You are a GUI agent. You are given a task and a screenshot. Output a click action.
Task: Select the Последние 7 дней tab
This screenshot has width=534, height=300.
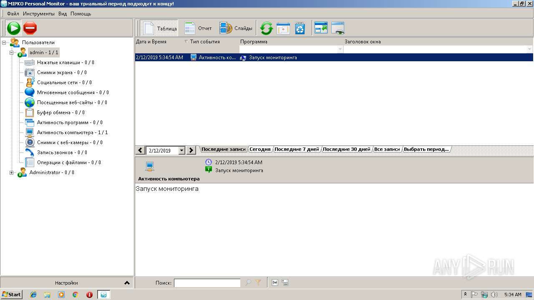[297, 149]
